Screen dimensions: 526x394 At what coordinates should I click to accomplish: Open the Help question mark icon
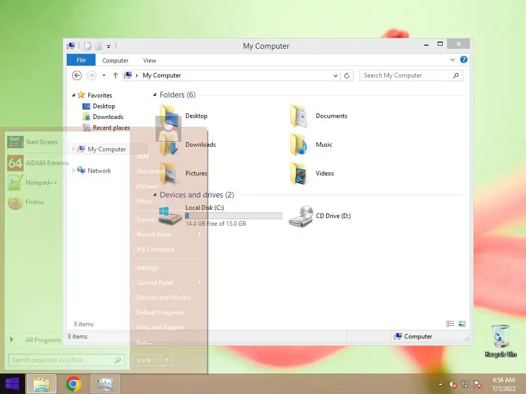click(x=464, y=60)
